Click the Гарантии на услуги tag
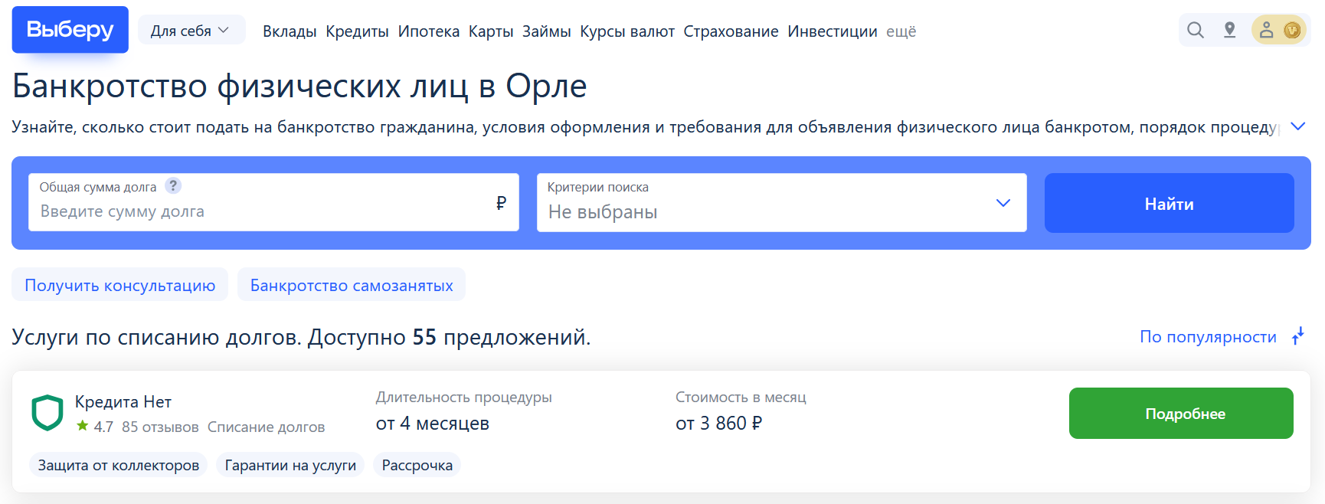The image size is (1325, 504). click(x=290, y=465)
